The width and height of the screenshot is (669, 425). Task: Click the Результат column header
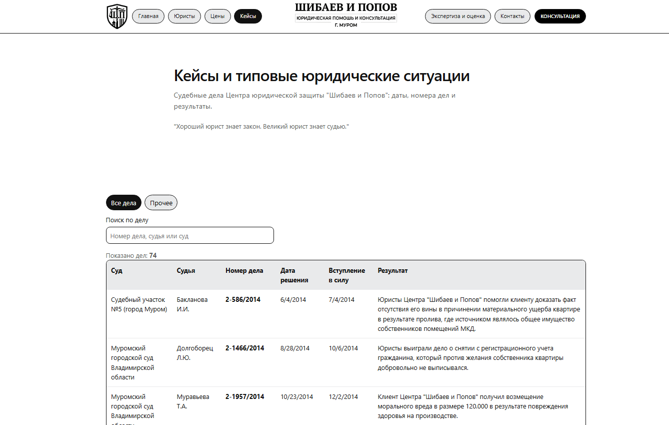coord(392,270)
